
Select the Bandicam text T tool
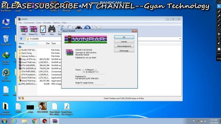point(219,39)
